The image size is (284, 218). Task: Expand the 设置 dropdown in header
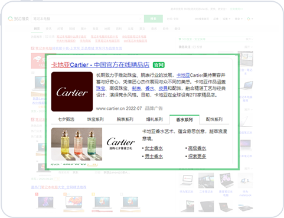click(x=226, y=19)
